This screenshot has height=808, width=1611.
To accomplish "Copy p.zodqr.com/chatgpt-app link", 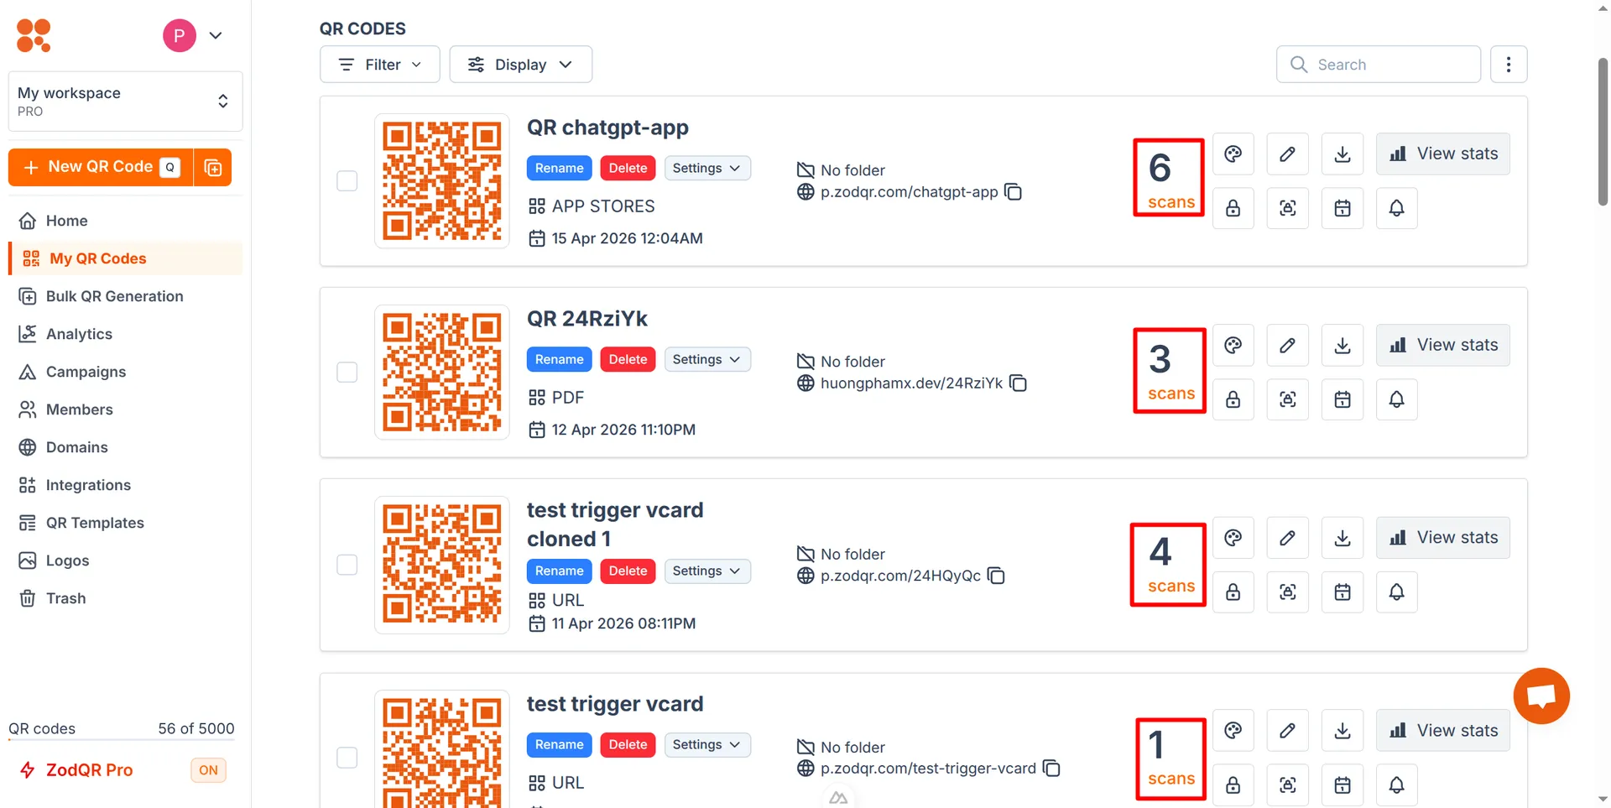I will coord(1014,192).
